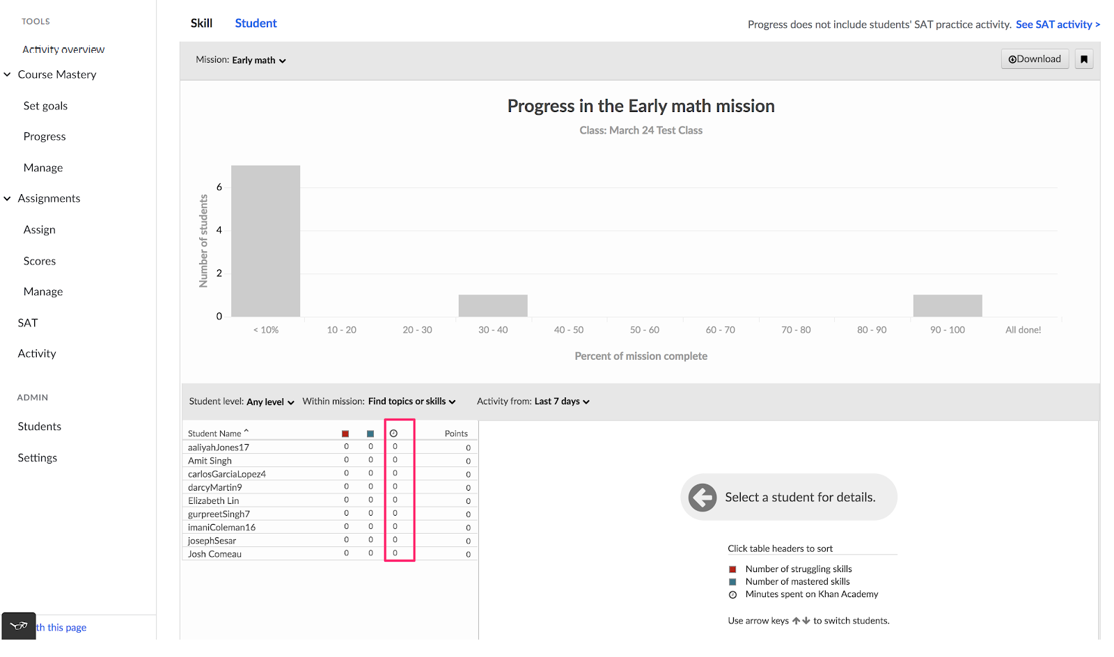Expand Find topics or skills dropdown
The height and width of the screenshot is (657, 1114).
click(411, 402)
